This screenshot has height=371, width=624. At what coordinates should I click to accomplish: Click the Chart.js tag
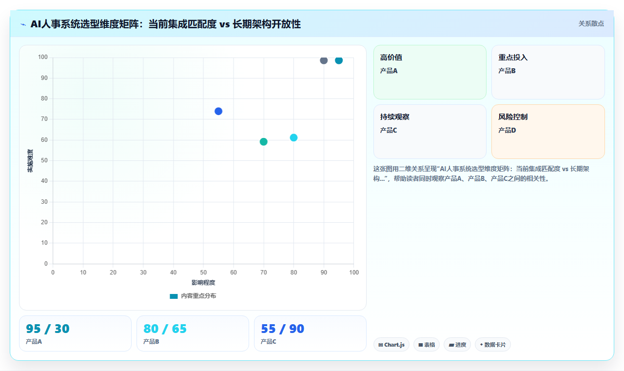[x=391, y=345]
